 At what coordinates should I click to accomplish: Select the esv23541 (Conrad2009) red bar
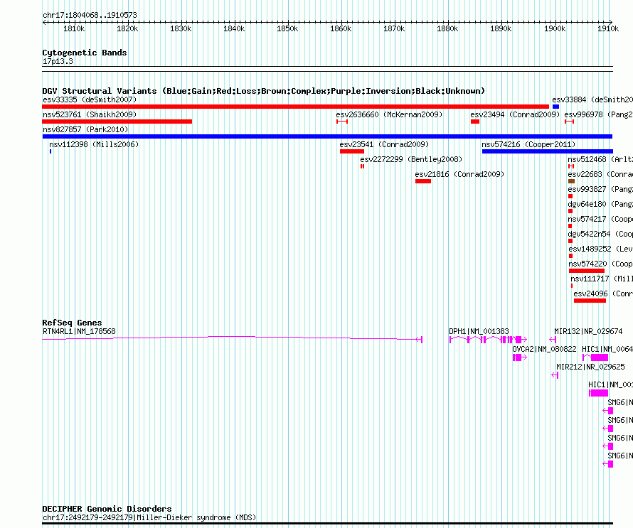tap(352, 151)
